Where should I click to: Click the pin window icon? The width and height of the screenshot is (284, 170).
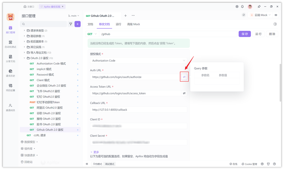click(x=259, y=6)
